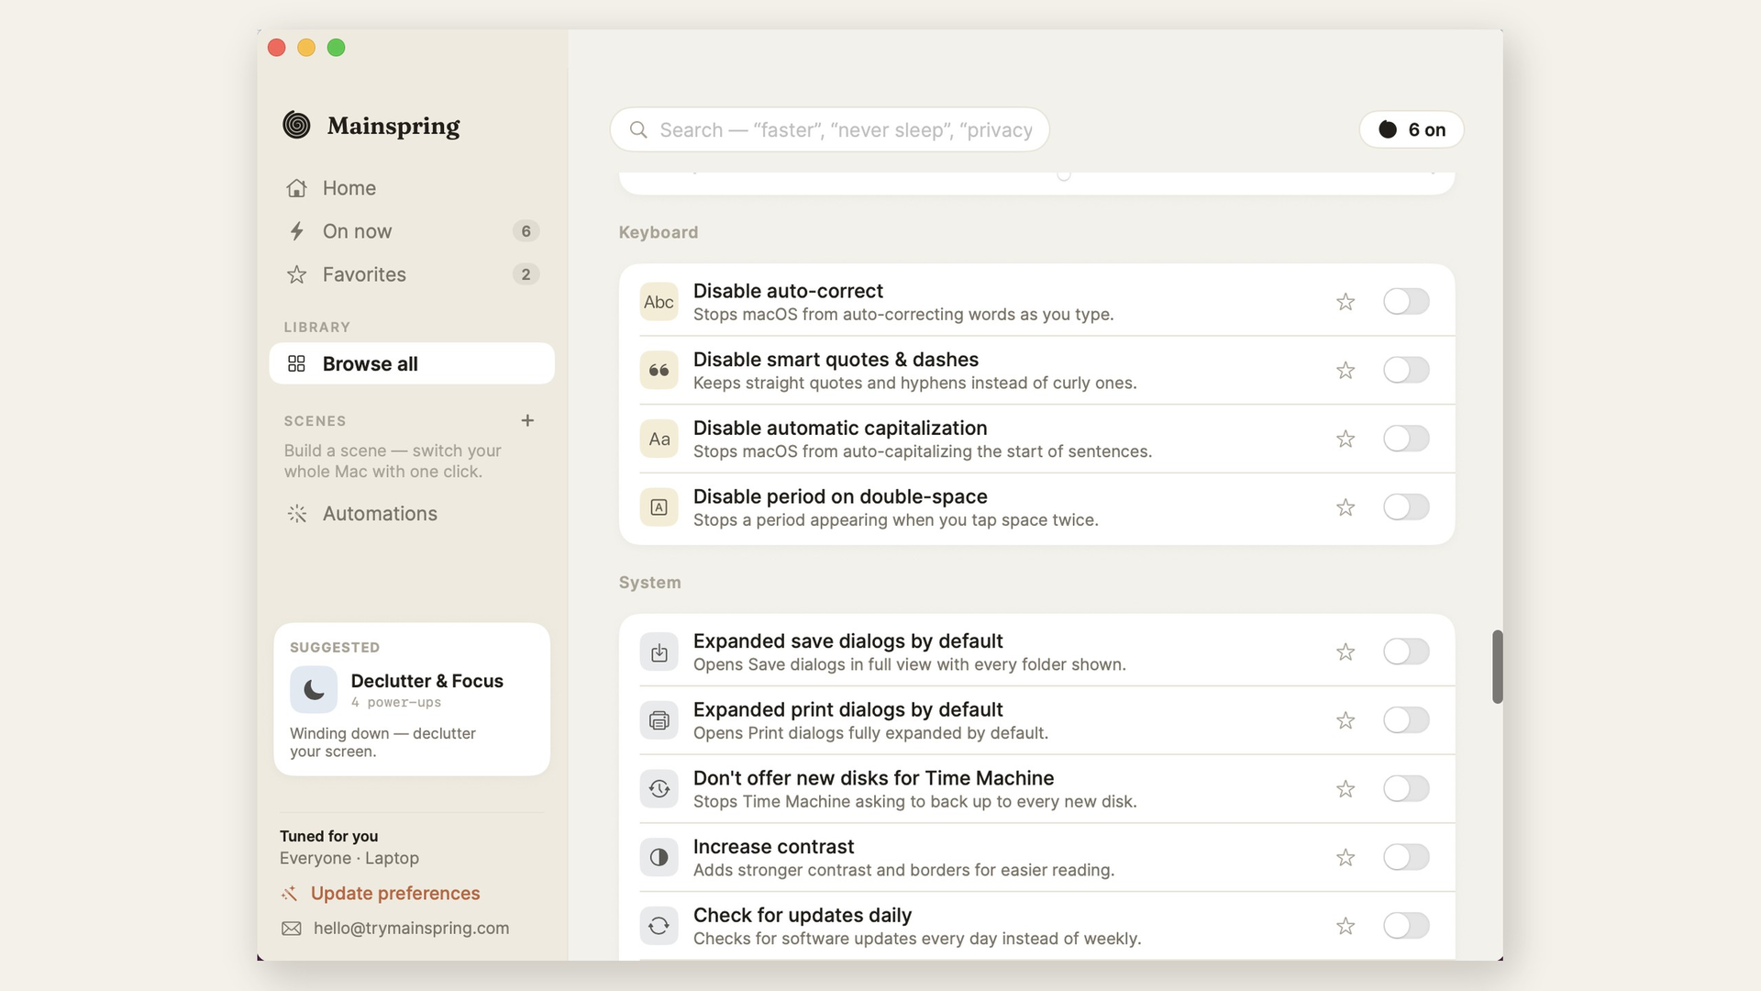Screen dimensions: 1761x991
Task: Select Browse all in the library
Action: [412, 364]
